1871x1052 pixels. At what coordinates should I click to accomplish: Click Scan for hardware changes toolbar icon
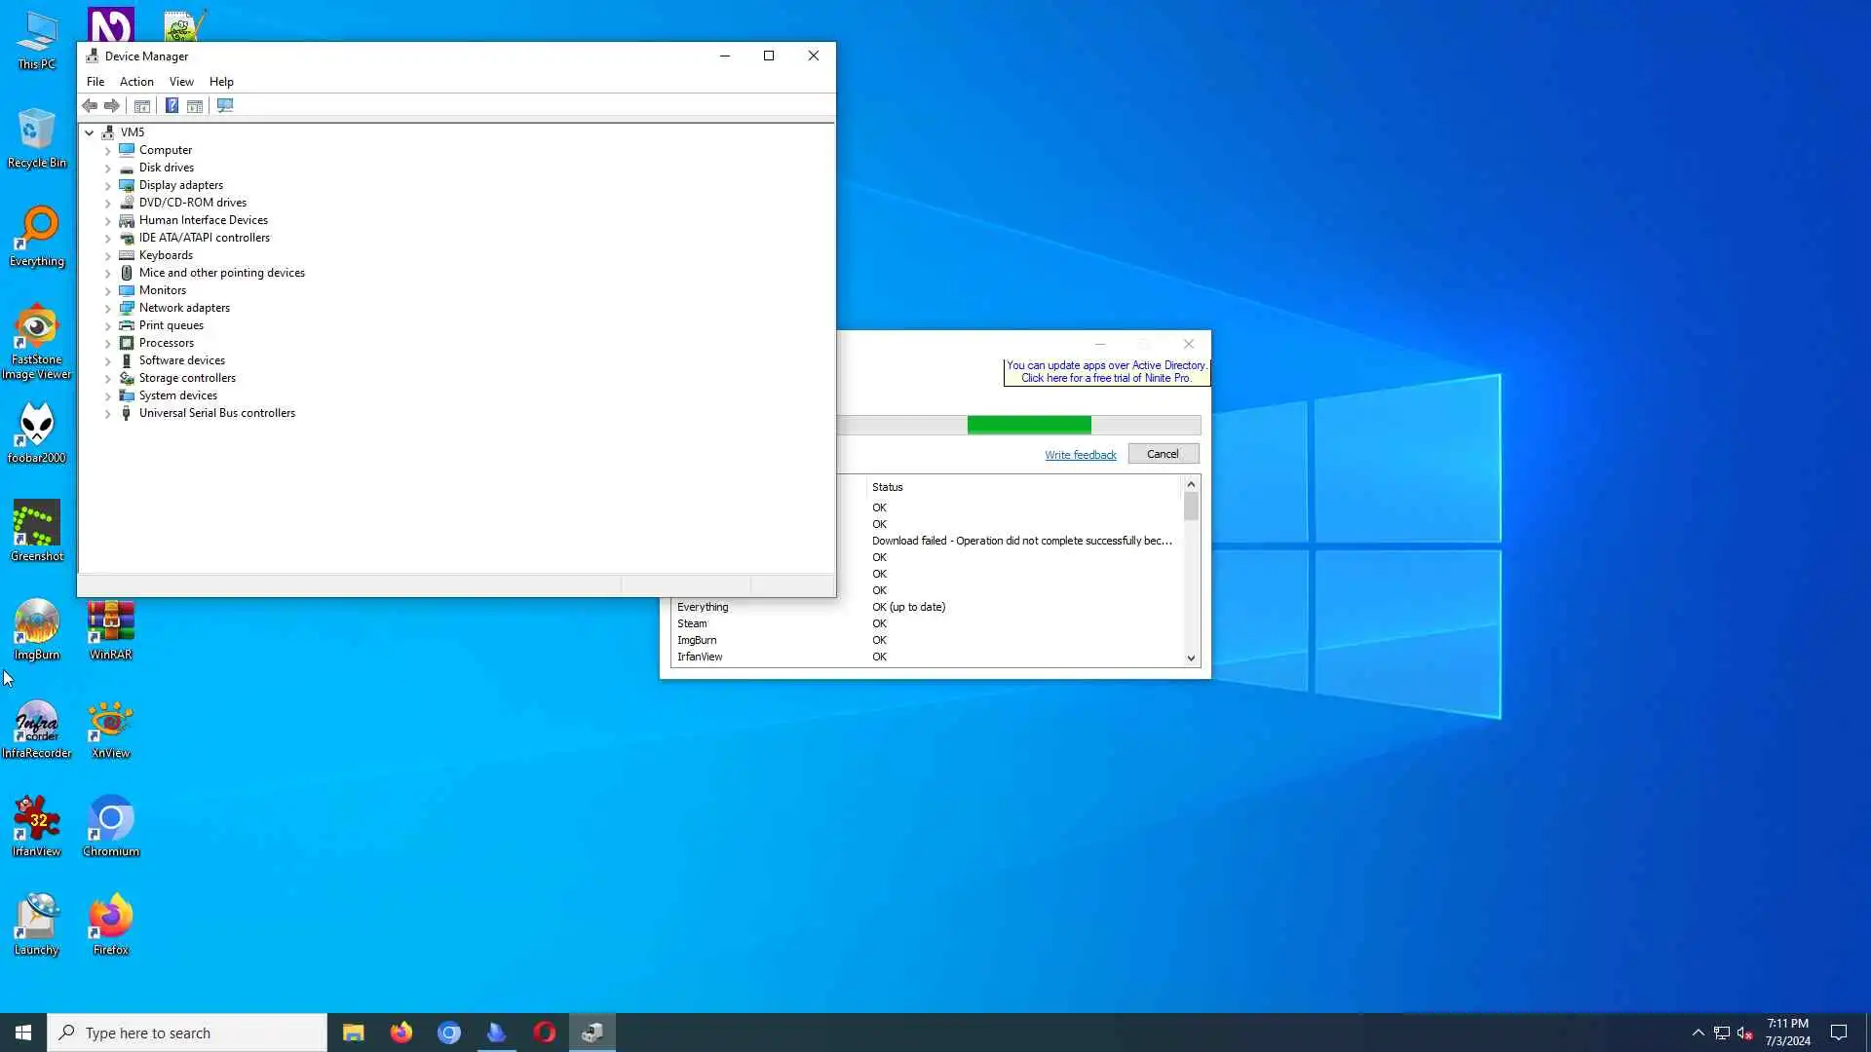tap(225, 105)
